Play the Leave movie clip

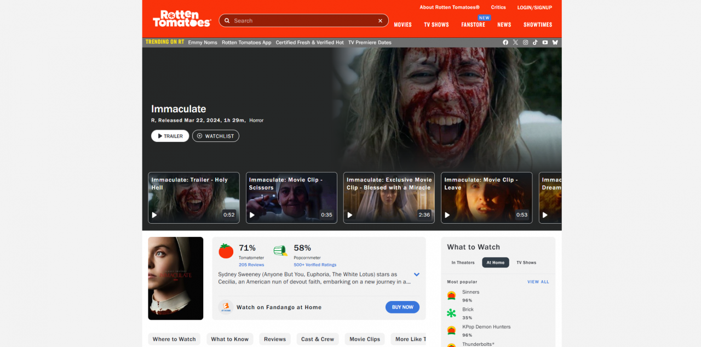click(x=486, y=198)
